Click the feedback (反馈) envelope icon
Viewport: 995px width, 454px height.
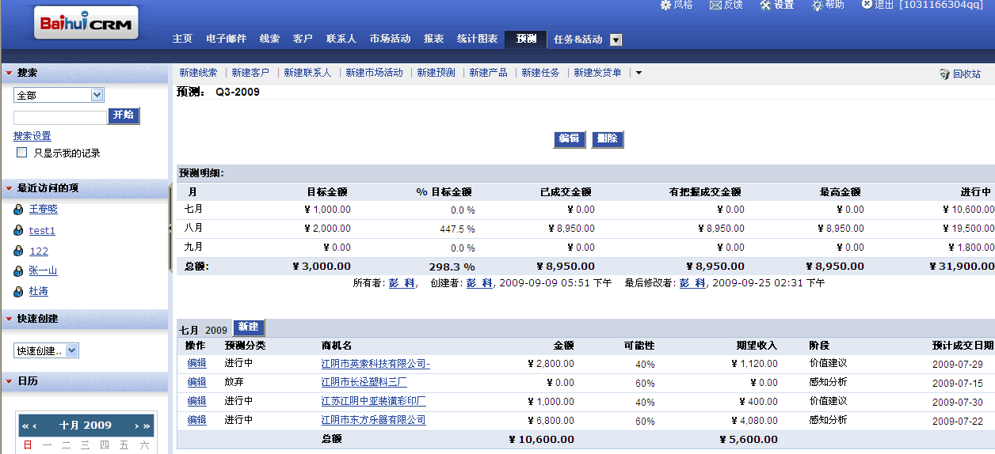click(715, 5)
